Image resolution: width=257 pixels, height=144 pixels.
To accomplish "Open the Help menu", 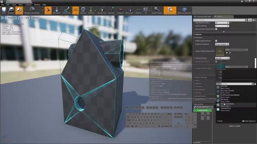I will [44, 5].
